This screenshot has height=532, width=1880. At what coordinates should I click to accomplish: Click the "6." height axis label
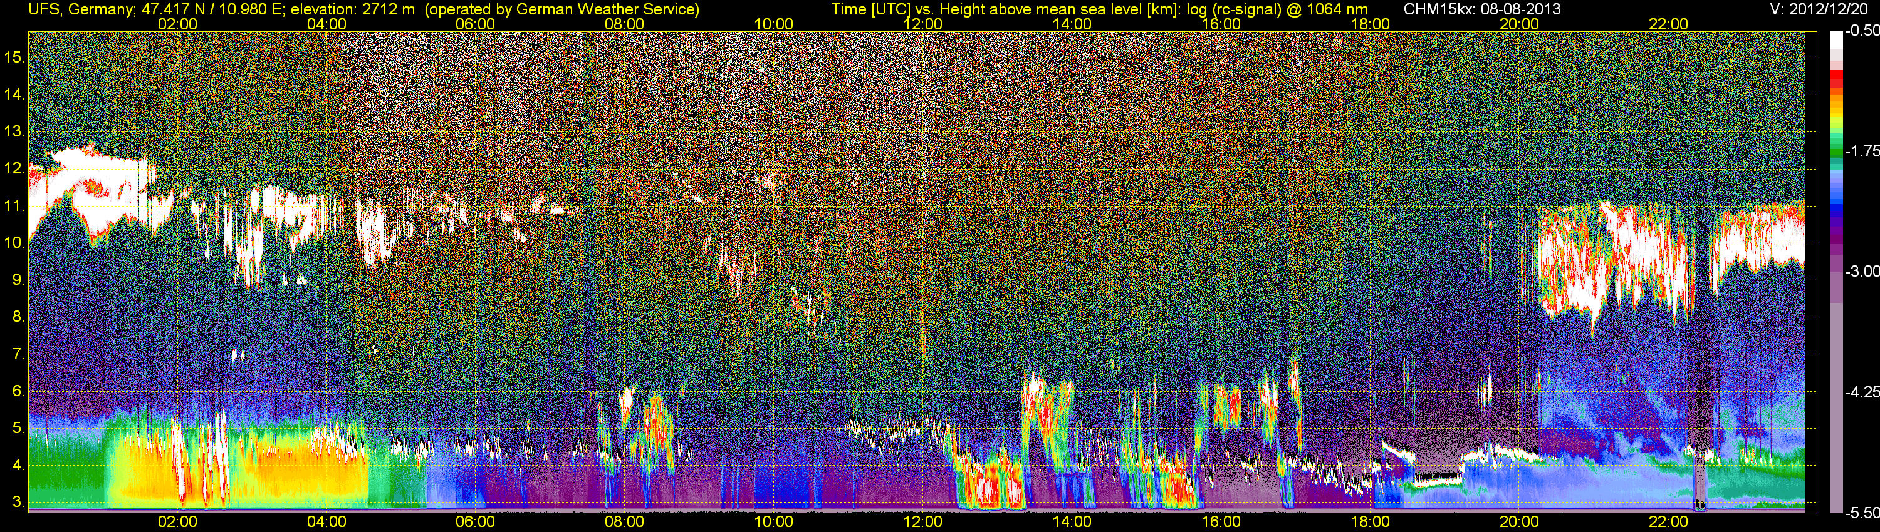click(x=18, y=391)
